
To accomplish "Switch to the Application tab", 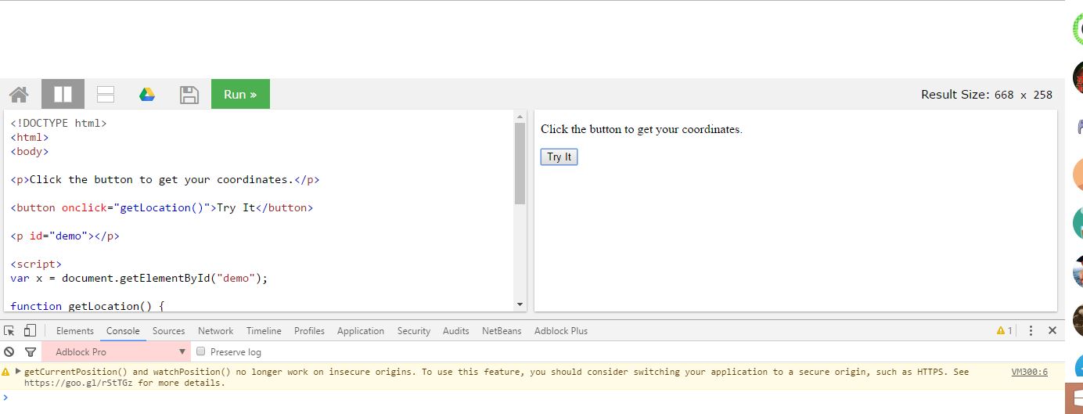I will 361,331.
